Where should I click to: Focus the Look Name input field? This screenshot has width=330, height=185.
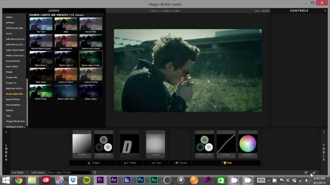[69, 172]
